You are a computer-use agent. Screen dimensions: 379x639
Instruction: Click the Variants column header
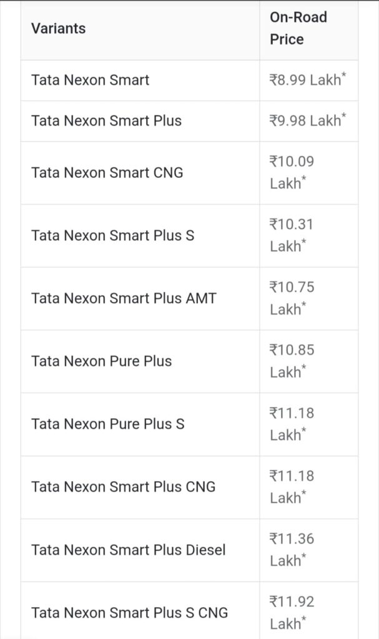[59, 29]
